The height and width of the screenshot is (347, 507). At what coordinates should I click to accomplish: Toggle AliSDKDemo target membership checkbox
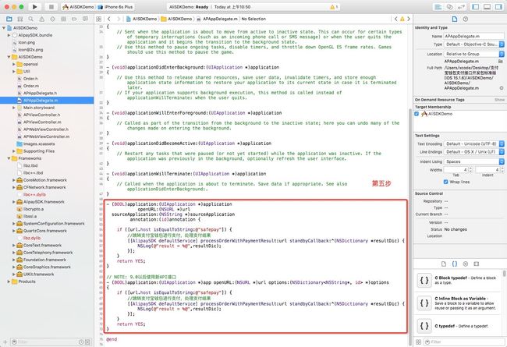417,114
